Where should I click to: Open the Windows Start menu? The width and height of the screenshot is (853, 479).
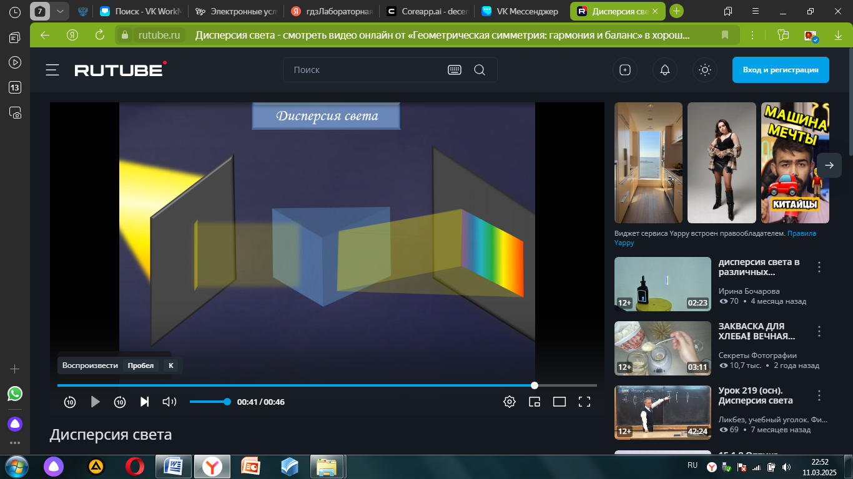click(16, 467)
